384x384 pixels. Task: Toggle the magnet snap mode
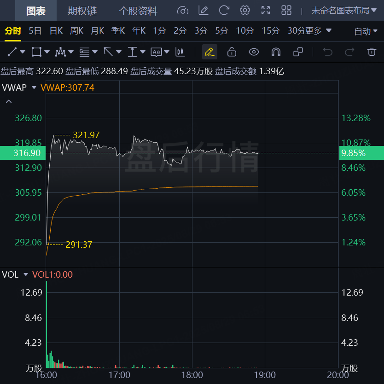click(276, 52)
